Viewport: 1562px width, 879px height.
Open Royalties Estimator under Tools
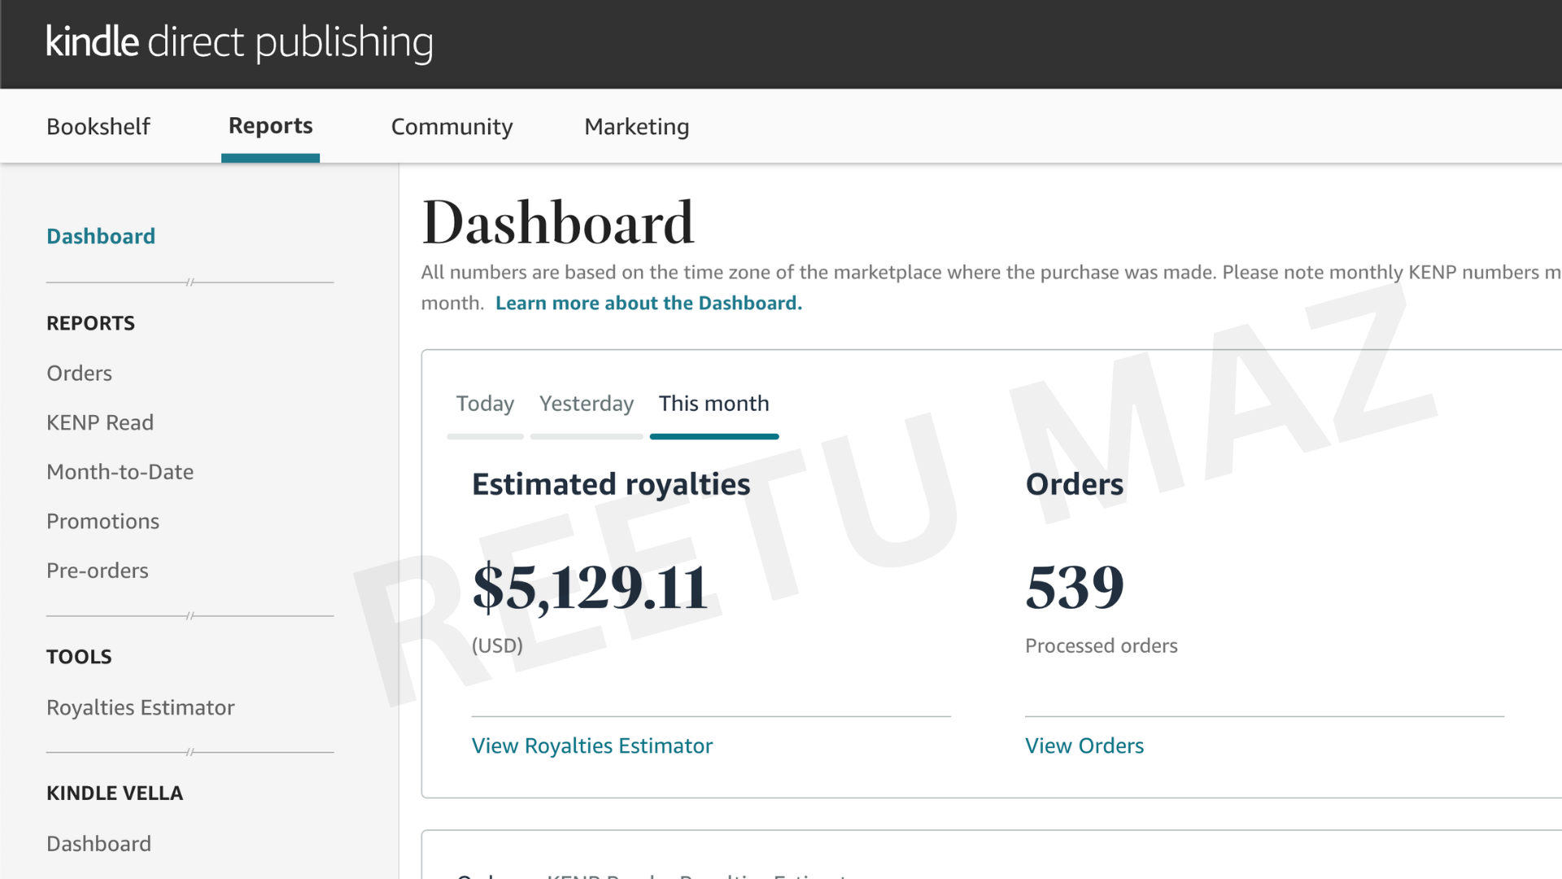(x=140, y=707)
